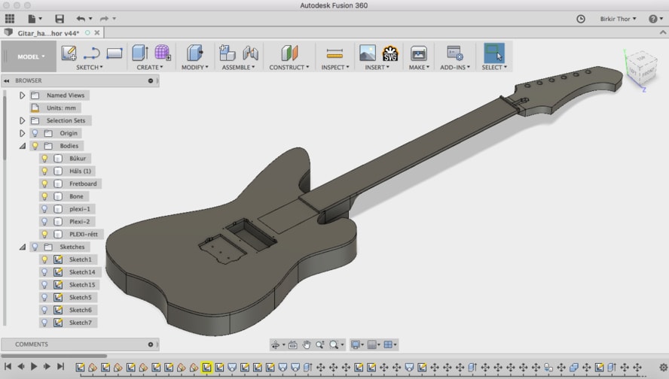Image resolution: width=669 pixels, height=379 pixels.
Task: Toggle visibility of Búkur body
Action: tap(44, 159)
